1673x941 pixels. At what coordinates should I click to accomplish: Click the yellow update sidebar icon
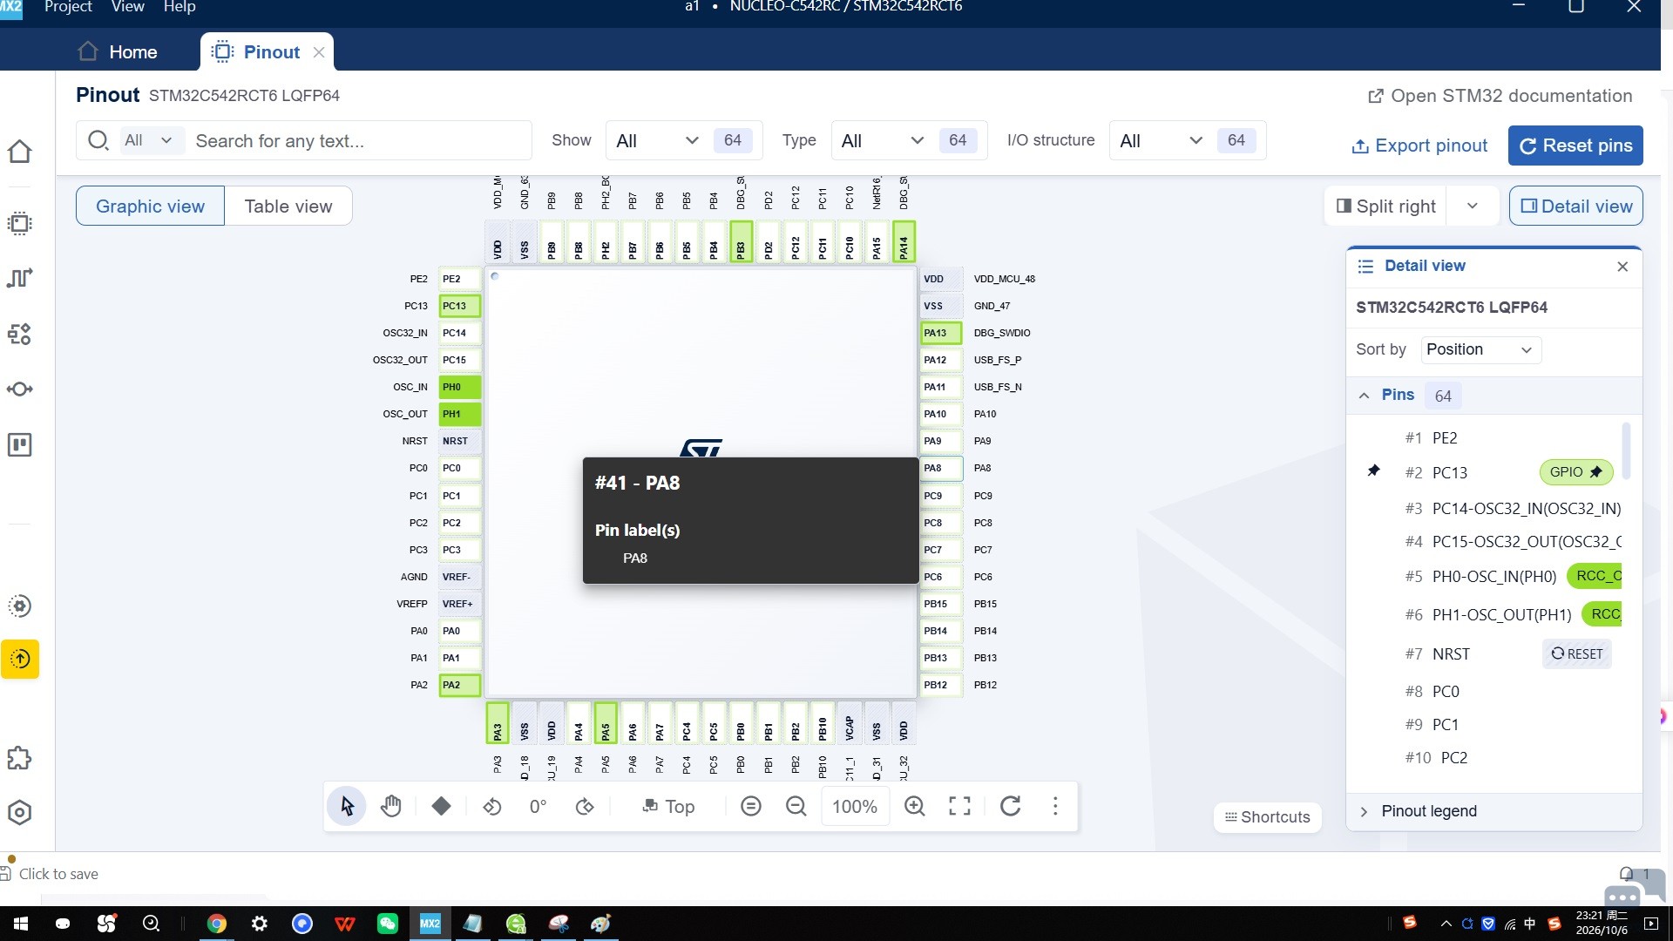[x=20, y=659]
